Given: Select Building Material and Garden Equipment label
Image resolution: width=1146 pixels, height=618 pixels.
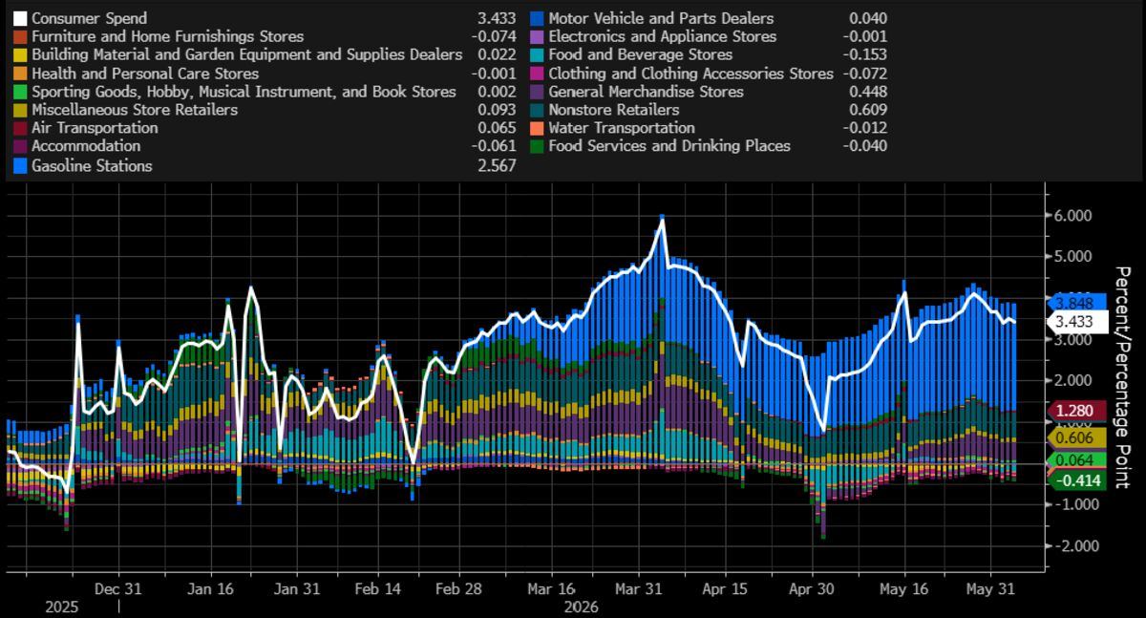Looking at the screenshot, I should click(x=246, y=54).
